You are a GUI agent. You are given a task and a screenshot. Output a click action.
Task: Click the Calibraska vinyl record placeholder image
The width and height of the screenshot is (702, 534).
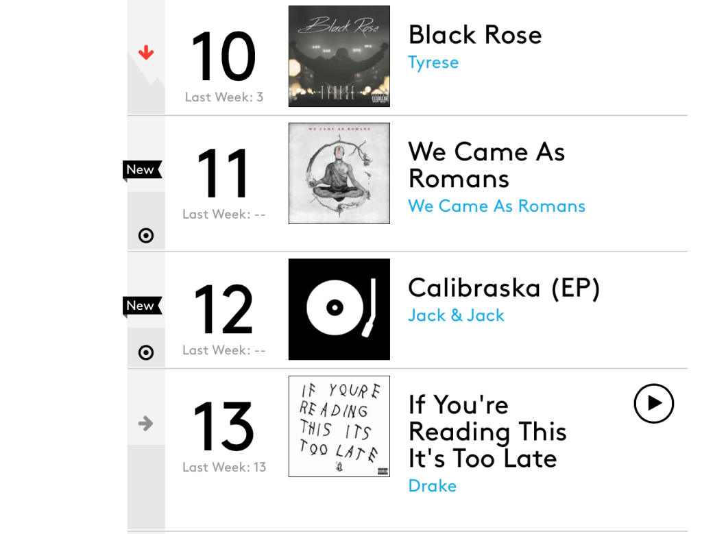(x=339, y=309)
